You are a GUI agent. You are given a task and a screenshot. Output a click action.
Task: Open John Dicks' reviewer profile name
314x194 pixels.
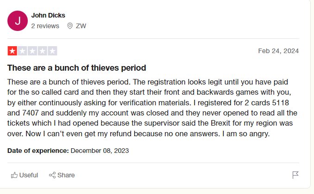[x=49, y=16]
